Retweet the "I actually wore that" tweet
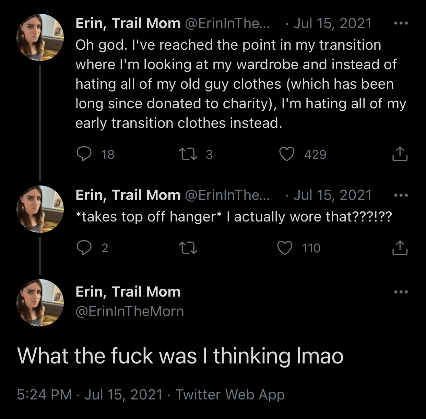The image size is (426, 419). pyautogui.click(x=188, y=248)
